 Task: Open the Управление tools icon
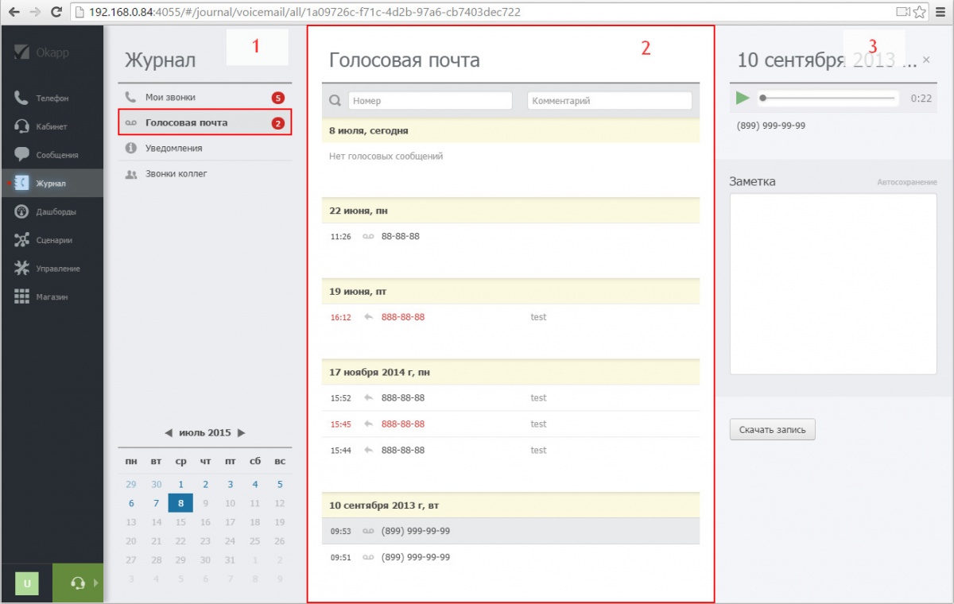[x=22, y=269]
